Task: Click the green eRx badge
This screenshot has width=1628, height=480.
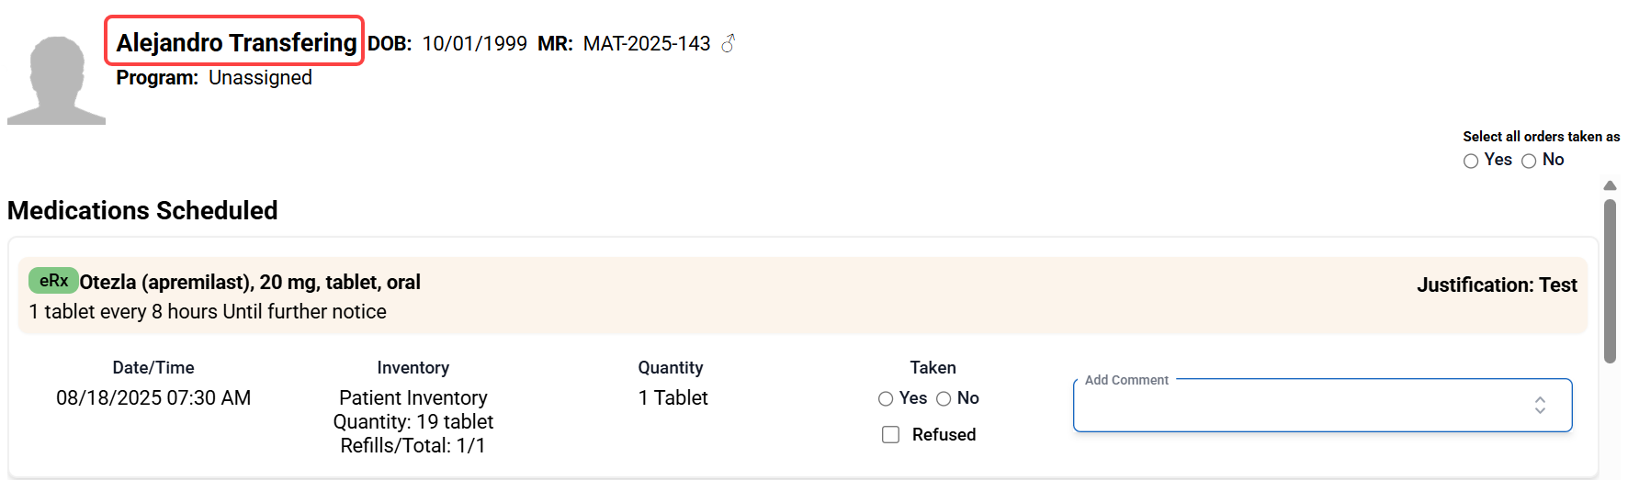Action: pos(53,281)
